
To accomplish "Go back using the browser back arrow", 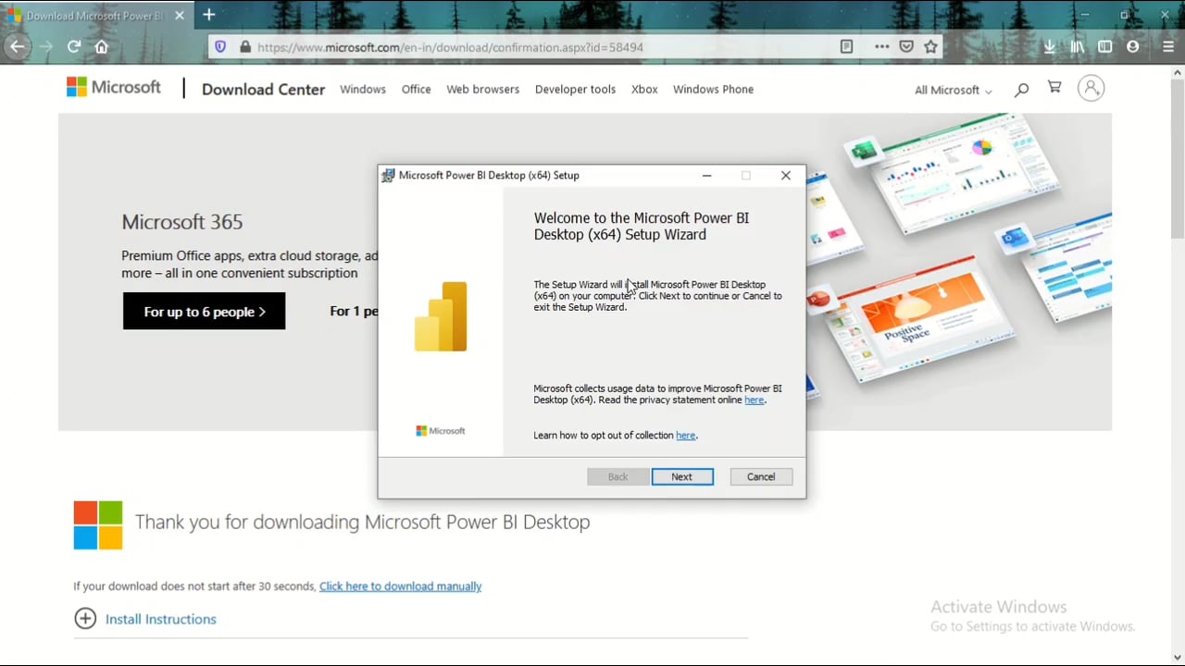I will click(x=17, y=46).
